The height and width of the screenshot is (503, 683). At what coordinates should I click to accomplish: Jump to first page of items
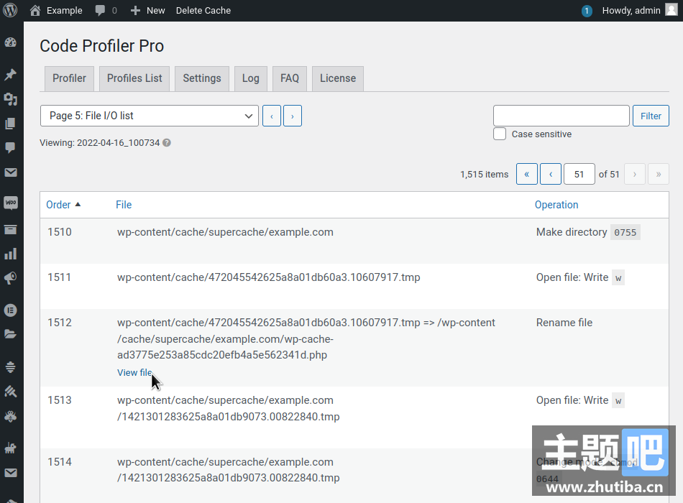(x=526, y=174)
